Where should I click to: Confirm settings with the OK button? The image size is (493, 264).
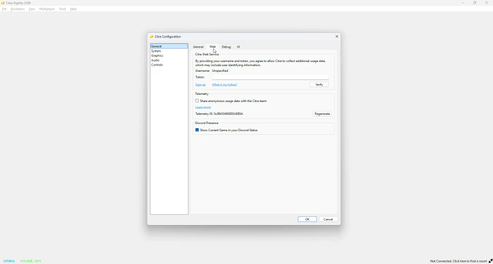point(307,219)
